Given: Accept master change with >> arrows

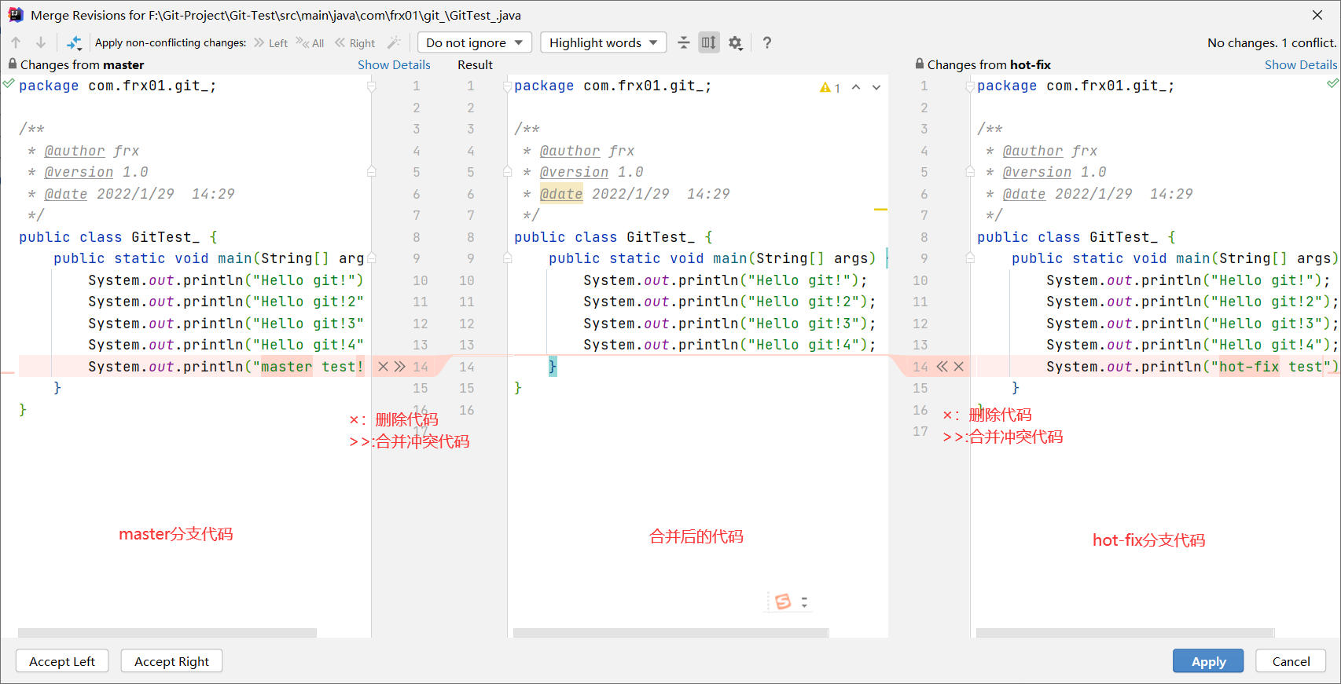Looking at the screenshot, I should (400, 366).
